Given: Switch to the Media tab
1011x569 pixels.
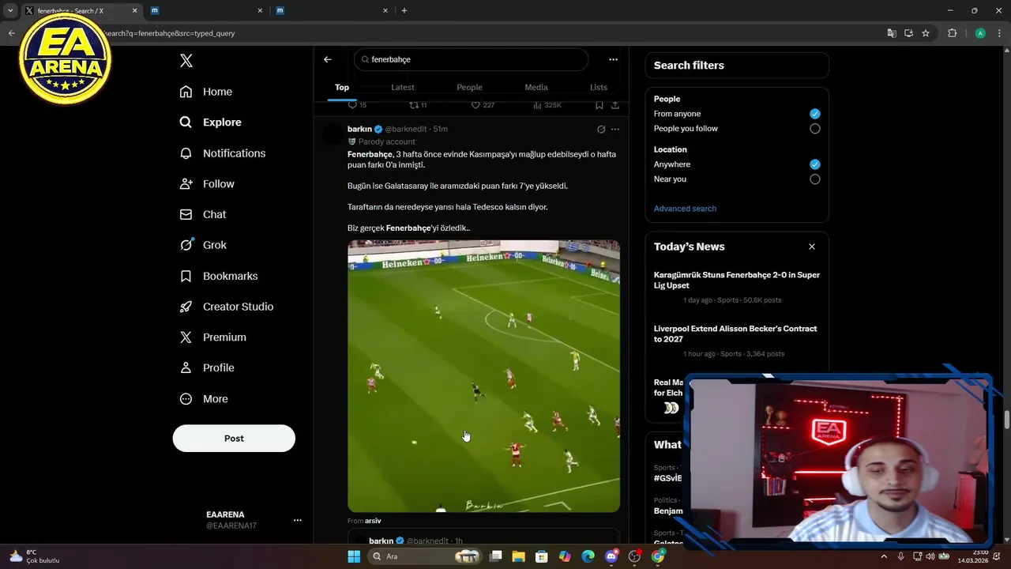Looking at the screenshot, I should 536,88.
